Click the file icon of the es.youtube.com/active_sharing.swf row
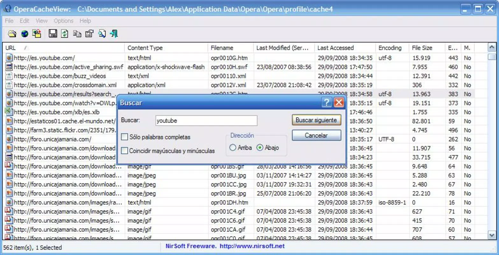The height and width of the screenshot is (255, 499). pyautogui.click(x=9, y=67)
